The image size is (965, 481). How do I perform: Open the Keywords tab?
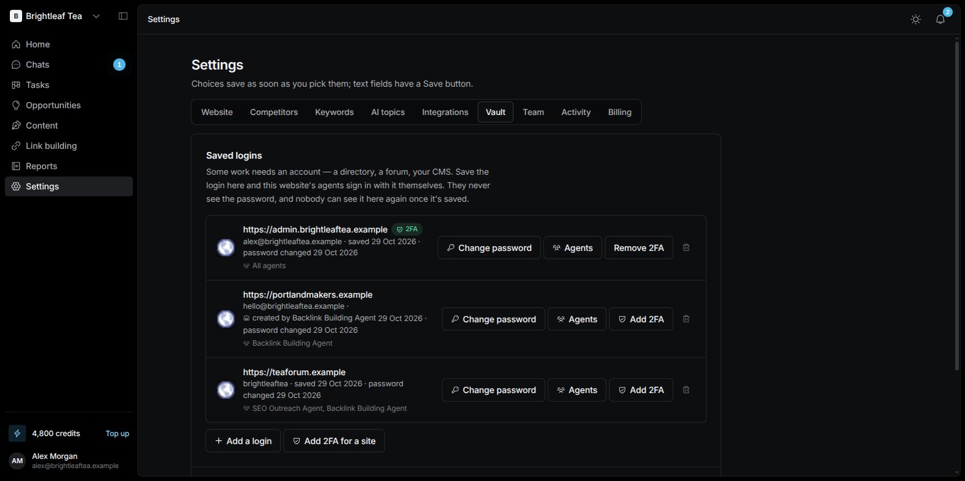[334, 112]
